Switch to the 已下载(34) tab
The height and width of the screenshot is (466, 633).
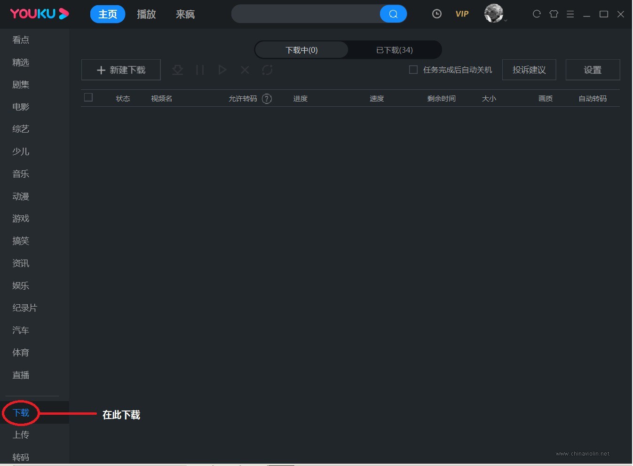click(x=395, y=50)
